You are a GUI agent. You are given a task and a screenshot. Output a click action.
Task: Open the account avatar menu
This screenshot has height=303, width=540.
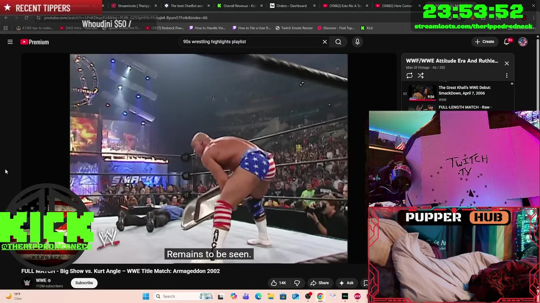[x=523, y=42]
